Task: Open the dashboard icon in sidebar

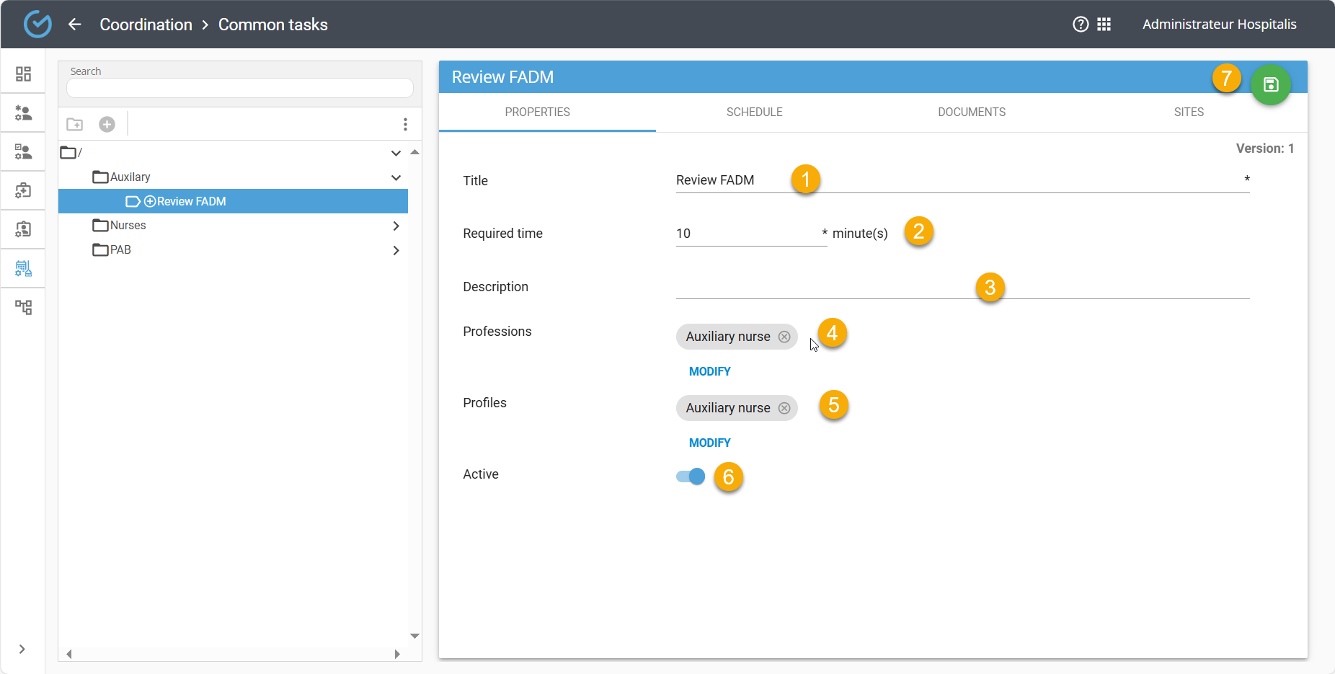Action: pyautogui.click(x=23, y=74)
